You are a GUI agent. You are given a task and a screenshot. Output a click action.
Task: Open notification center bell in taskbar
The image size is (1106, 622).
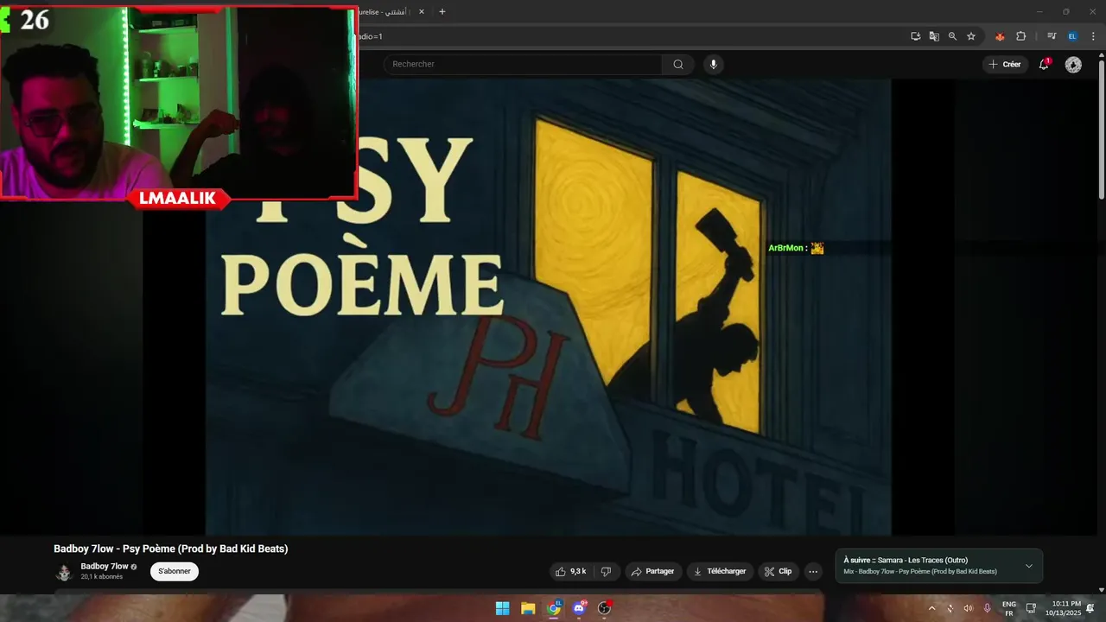click(1090, 608)
